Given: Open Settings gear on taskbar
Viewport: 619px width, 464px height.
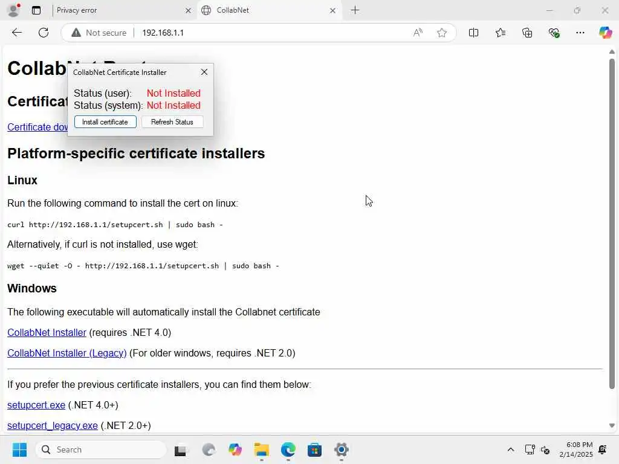Looking at the screenshot, I should pos(342,449).
